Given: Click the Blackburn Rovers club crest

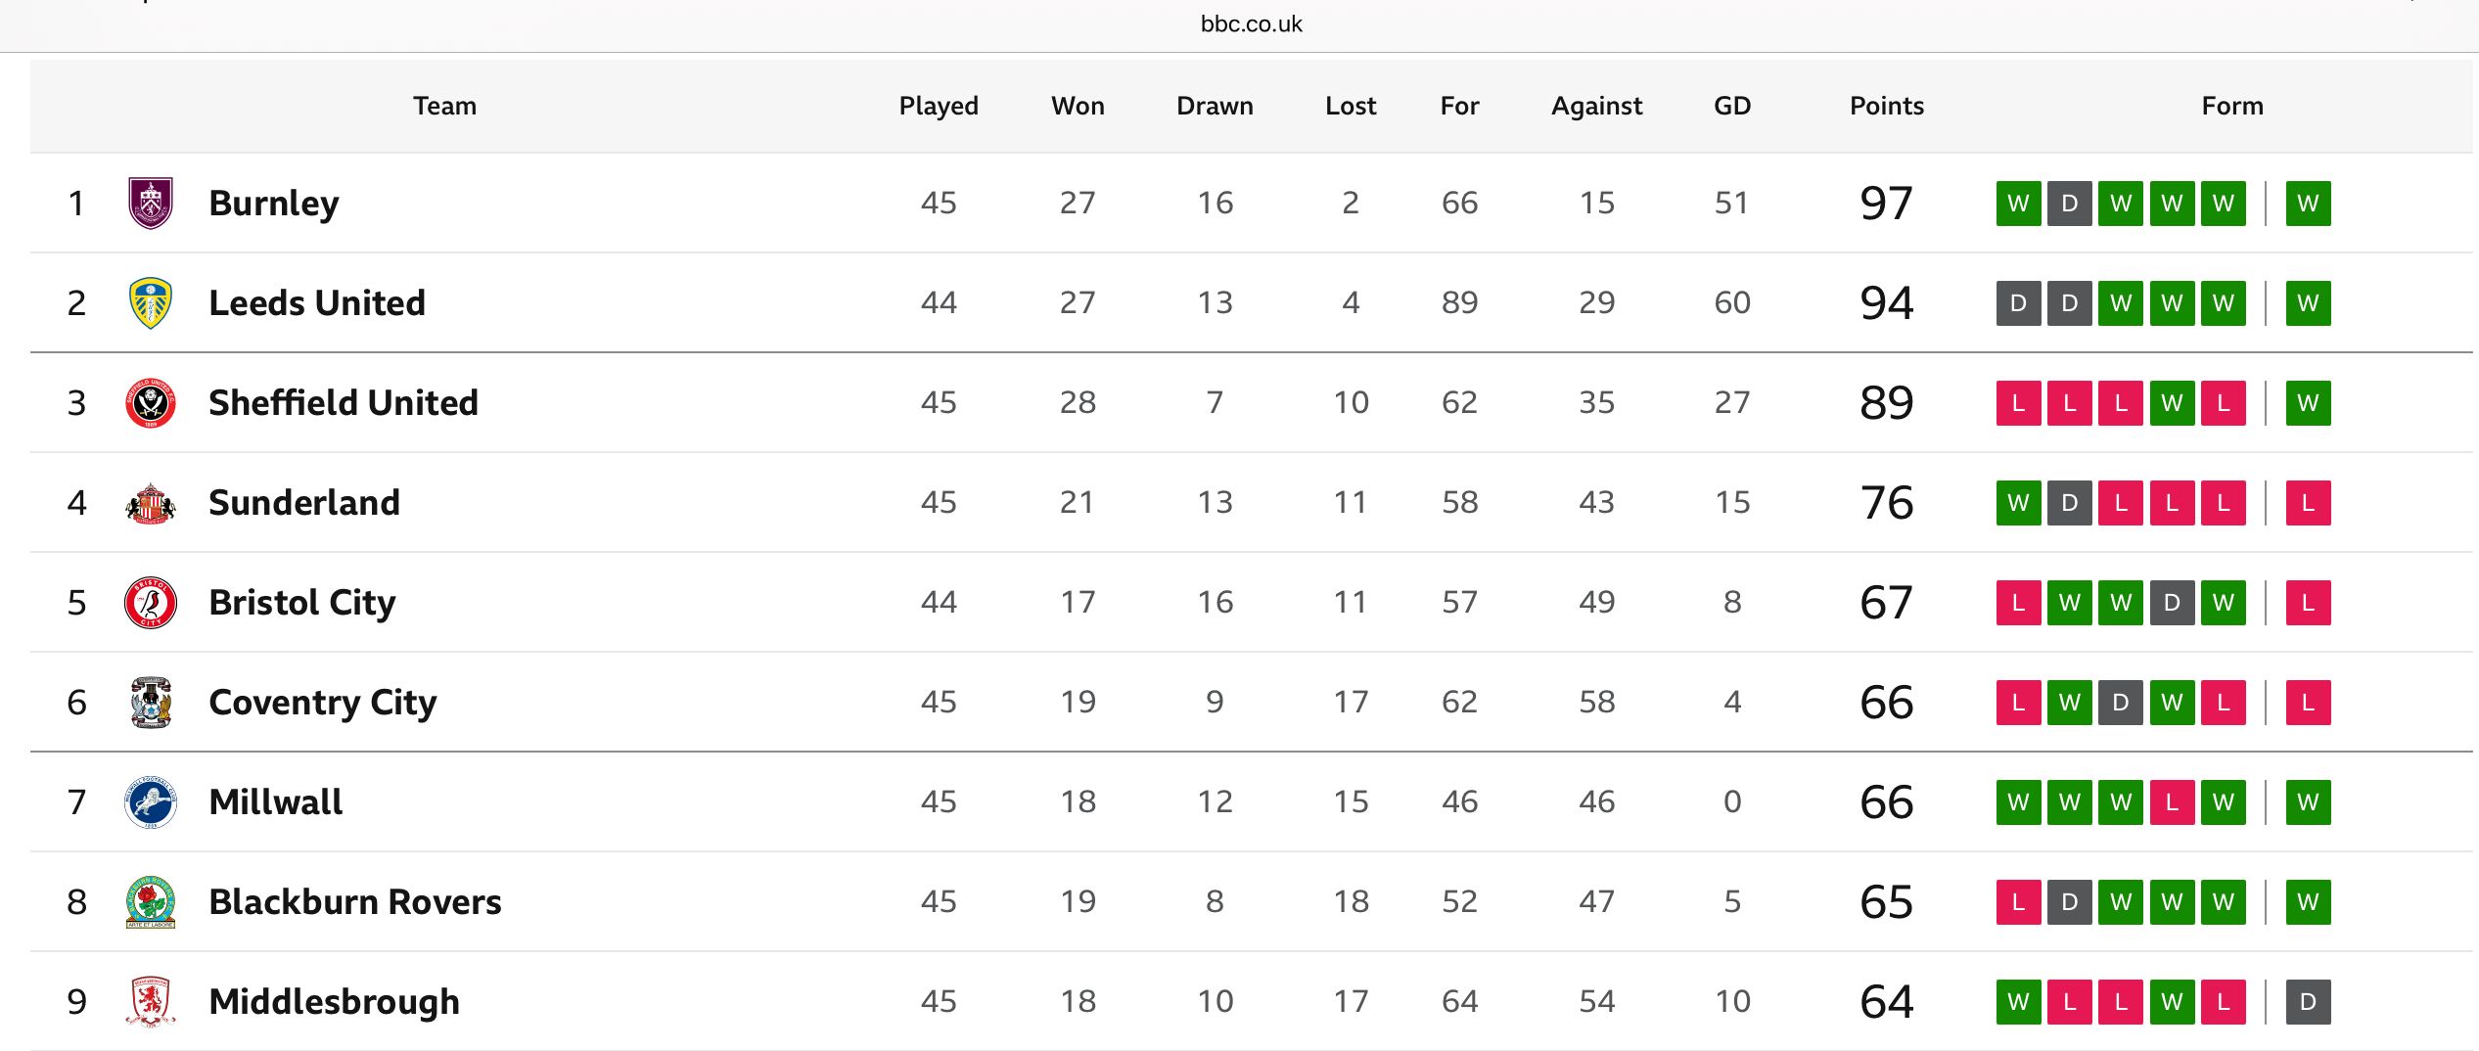Looking at the screenshot, I should [x=151, y=901].
